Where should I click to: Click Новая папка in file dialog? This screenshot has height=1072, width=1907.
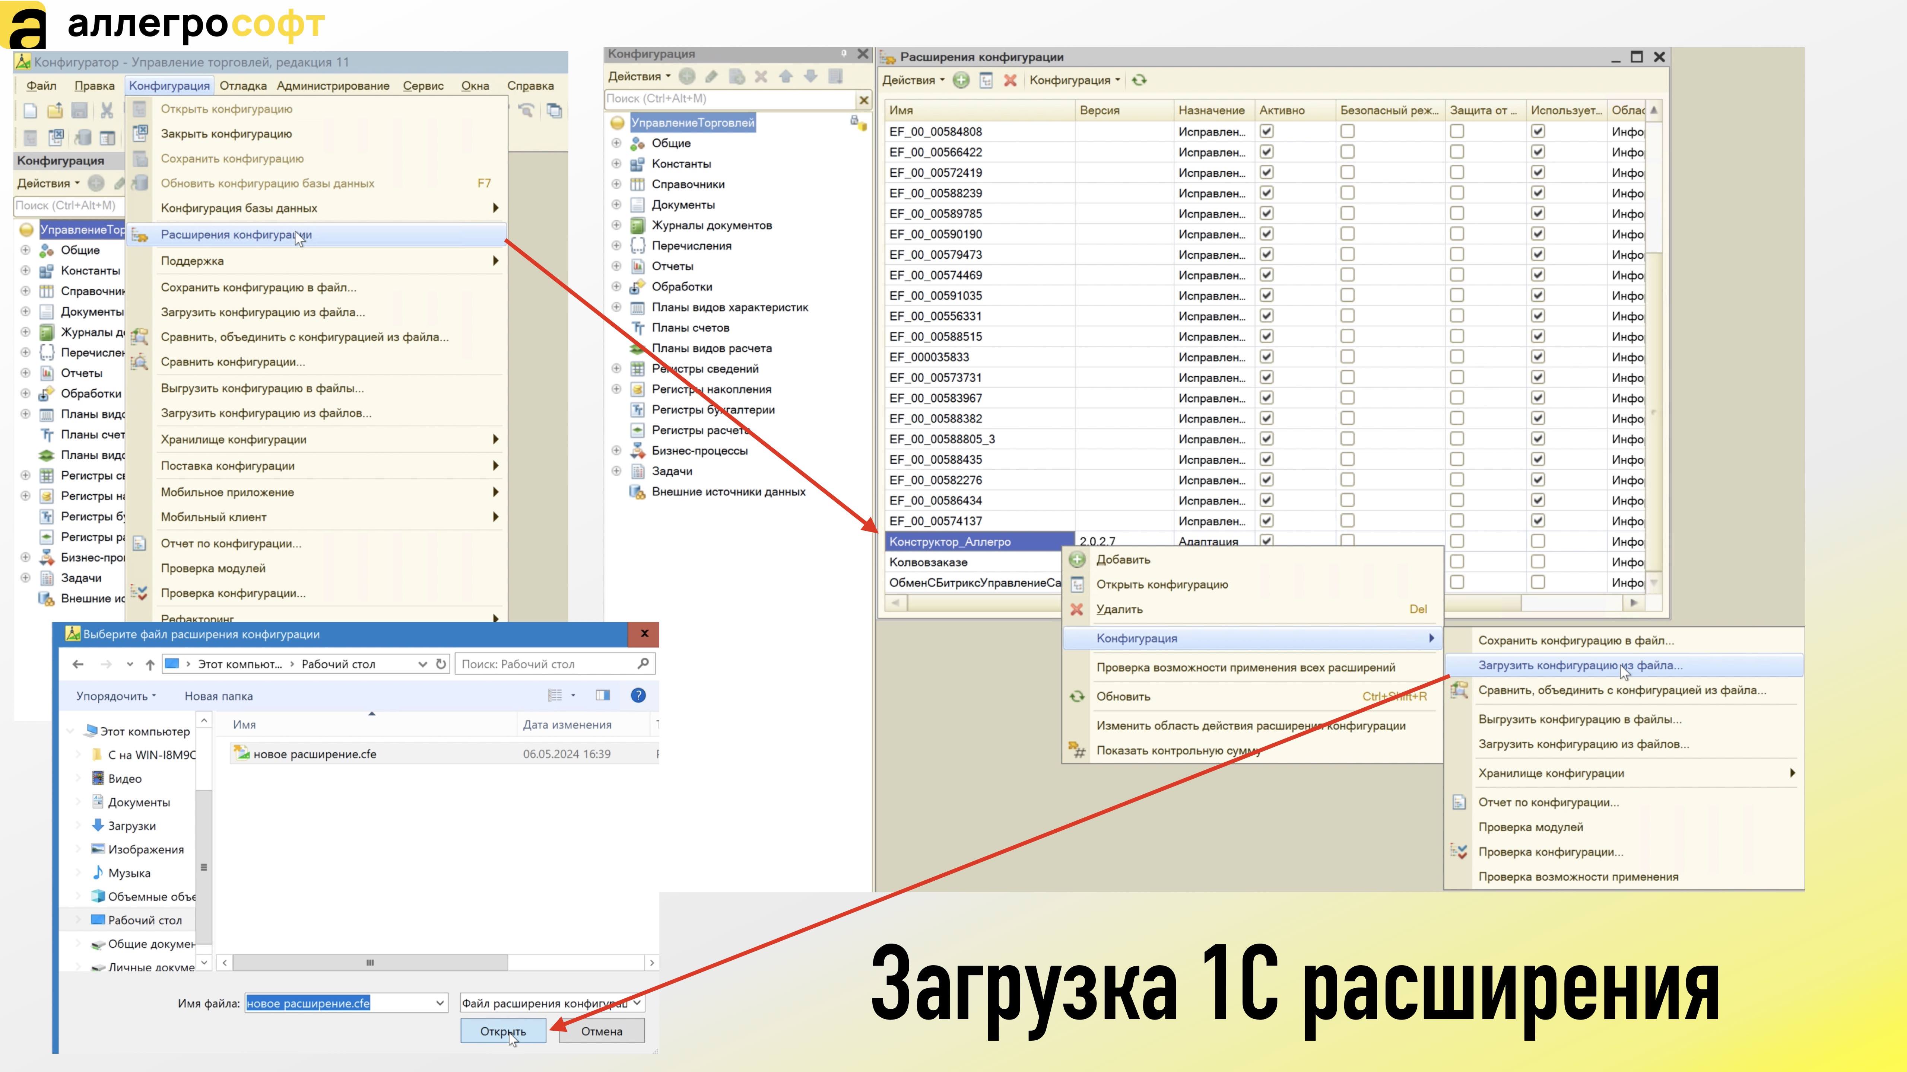pos(218,696)
